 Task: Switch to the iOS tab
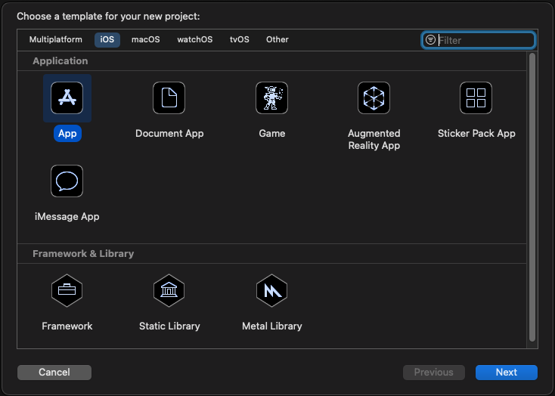pyautogui.click(x=107, y=39)
